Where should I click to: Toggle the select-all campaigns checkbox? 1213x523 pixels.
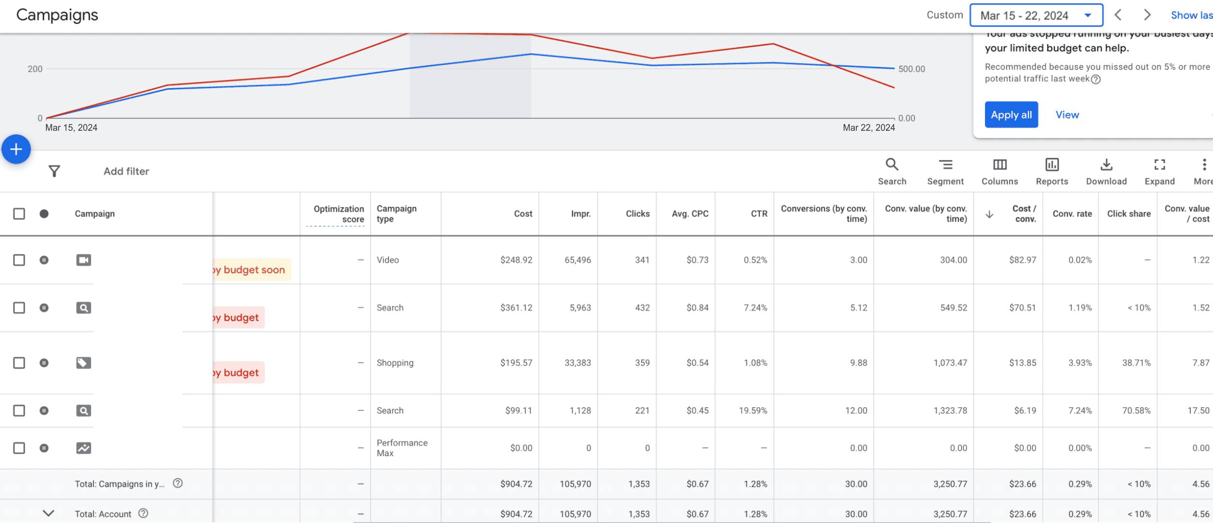coord(19,214)
